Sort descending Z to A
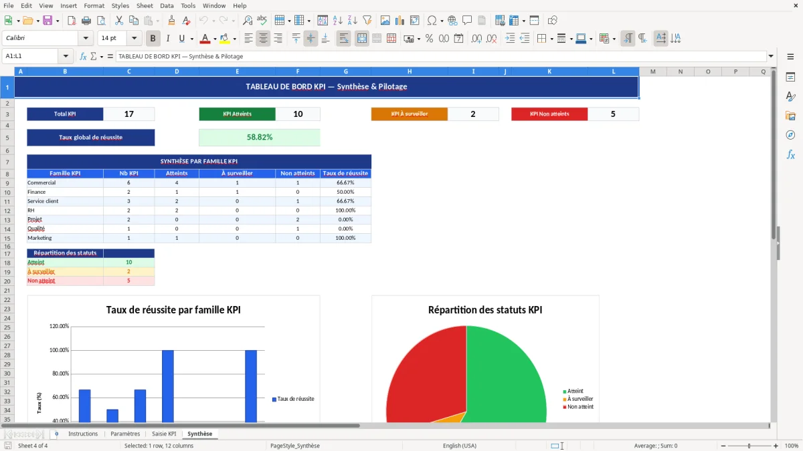The height and width of the screenshot is (451, 803). tap(352, 20)
